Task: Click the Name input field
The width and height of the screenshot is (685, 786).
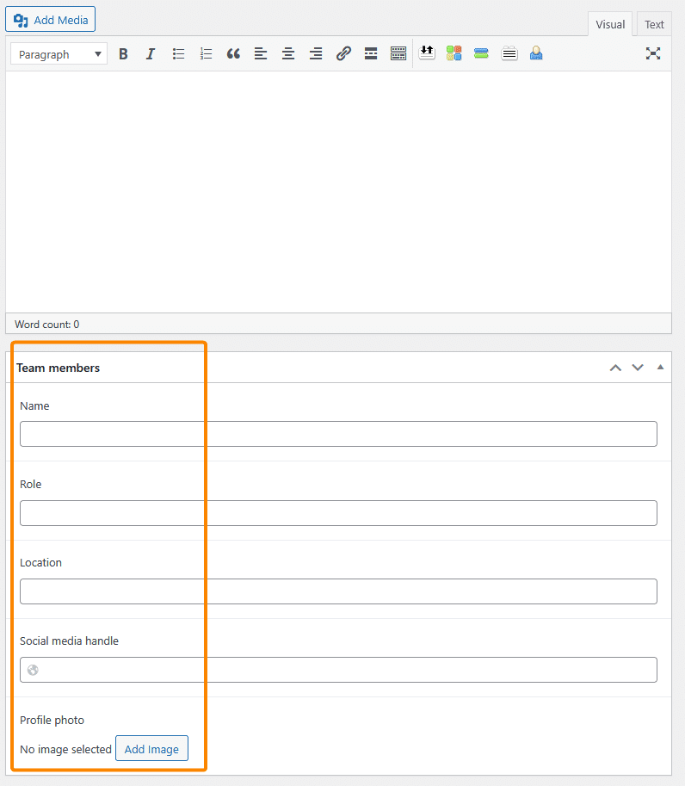Action: [338, 434]
